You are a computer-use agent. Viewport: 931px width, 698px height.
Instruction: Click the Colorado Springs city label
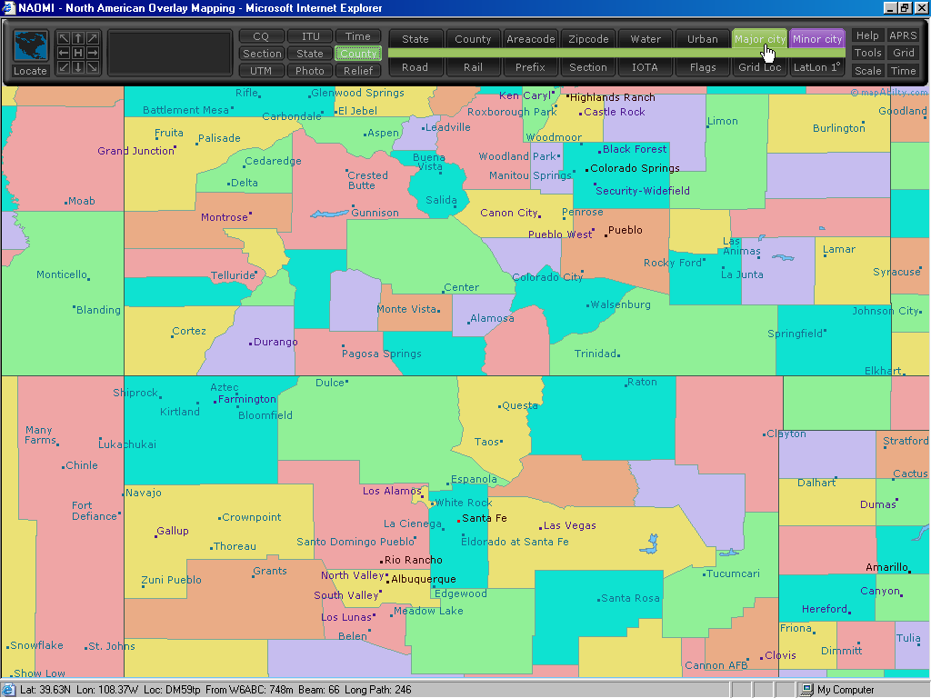[635, 168]
